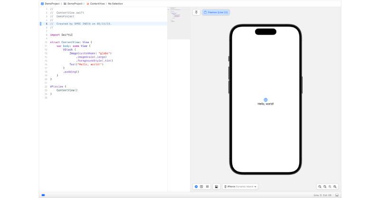
Task: Click line number 10 in the gutter
Action: click(x=46, y=42)
